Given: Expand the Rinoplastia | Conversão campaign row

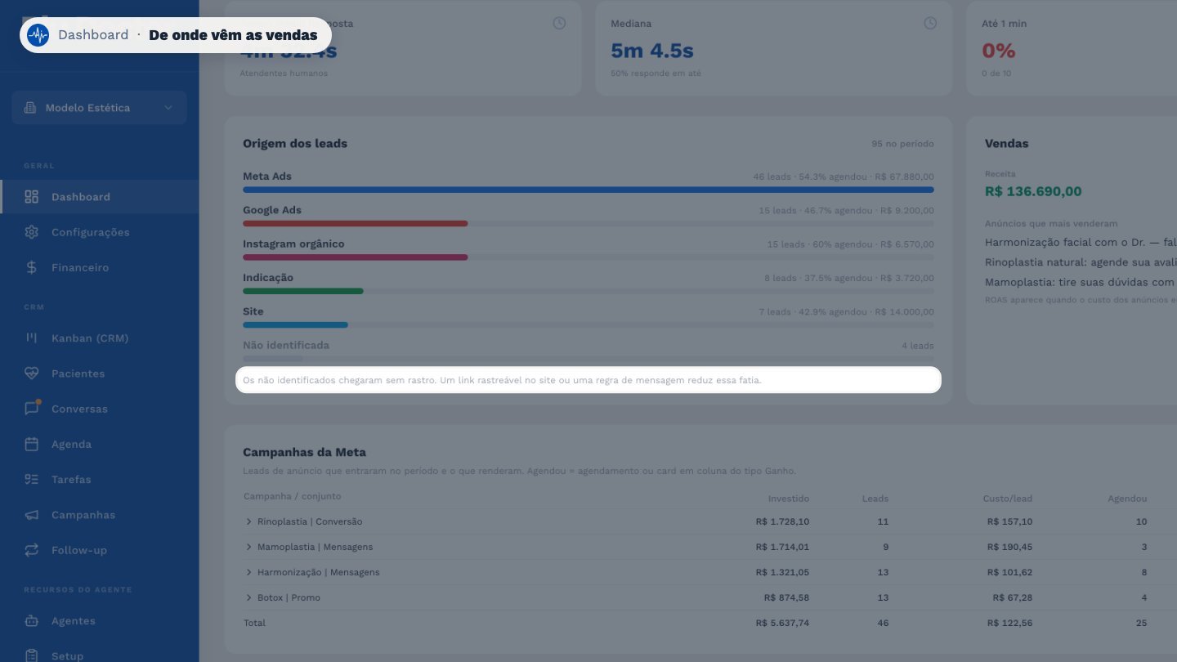Looking at the screenshot, I should pyautogui.click(x=248, y=521).
